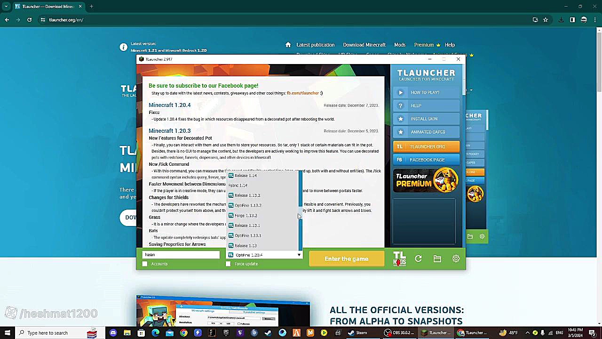This screenshot has height=339, width=602.
Task: Open Mods on the website nav
Action: [400, 45]
